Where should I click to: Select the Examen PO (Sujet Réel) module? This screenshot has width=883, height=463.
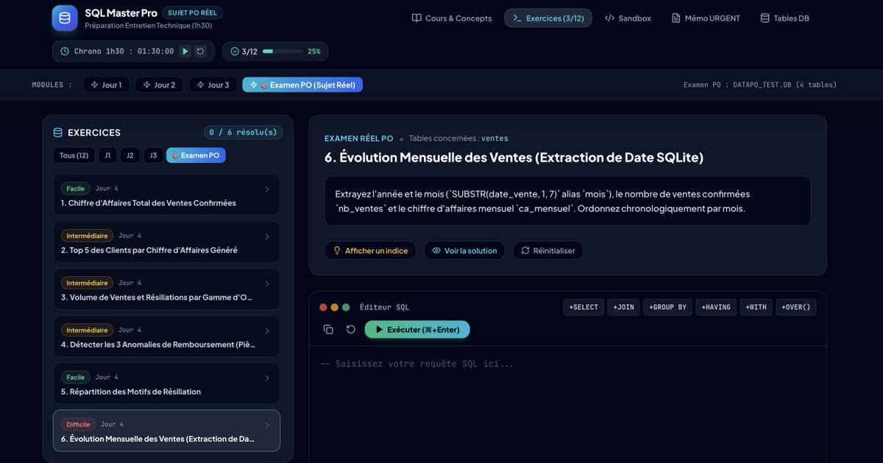coord(302,85)
